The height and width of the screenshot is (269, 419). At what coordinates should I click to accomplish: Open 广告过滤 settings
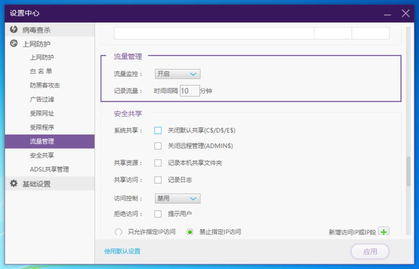[x=42, y=100]
